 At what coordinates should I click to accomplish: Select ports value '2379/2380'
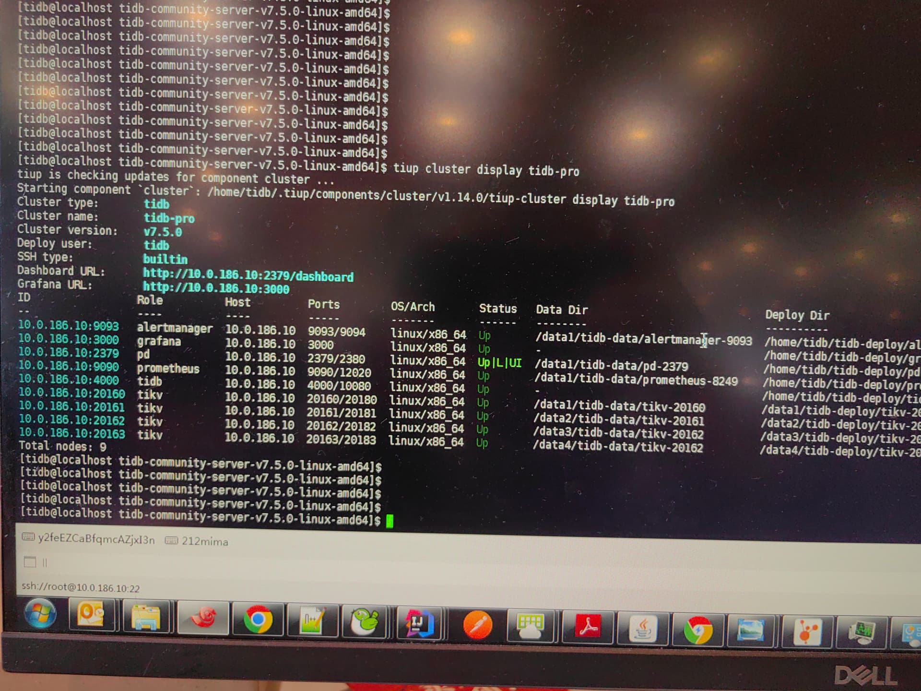[x=336, y=359]
